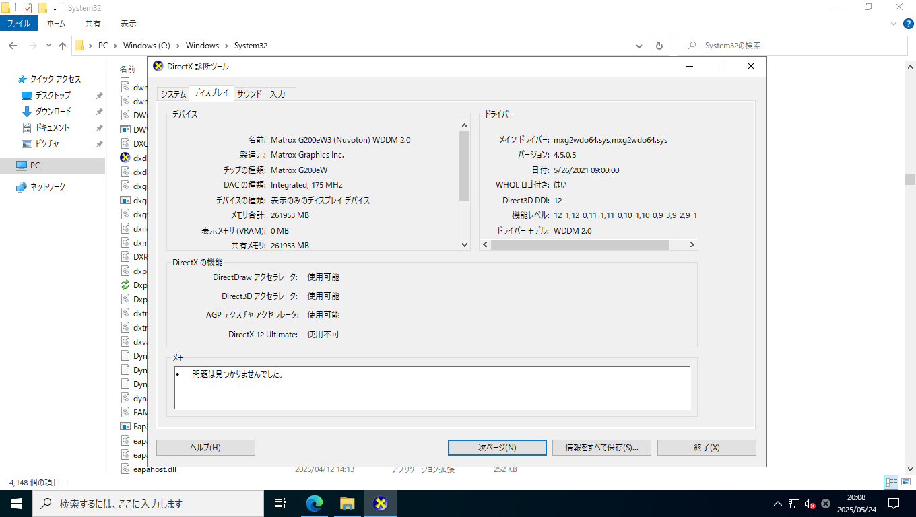Open the 表示 ribbon tab

coord(129,23)
